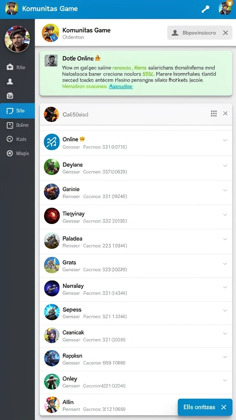Click the person icon in the sidebar
236x420 pixels.
tap(10, 82)
